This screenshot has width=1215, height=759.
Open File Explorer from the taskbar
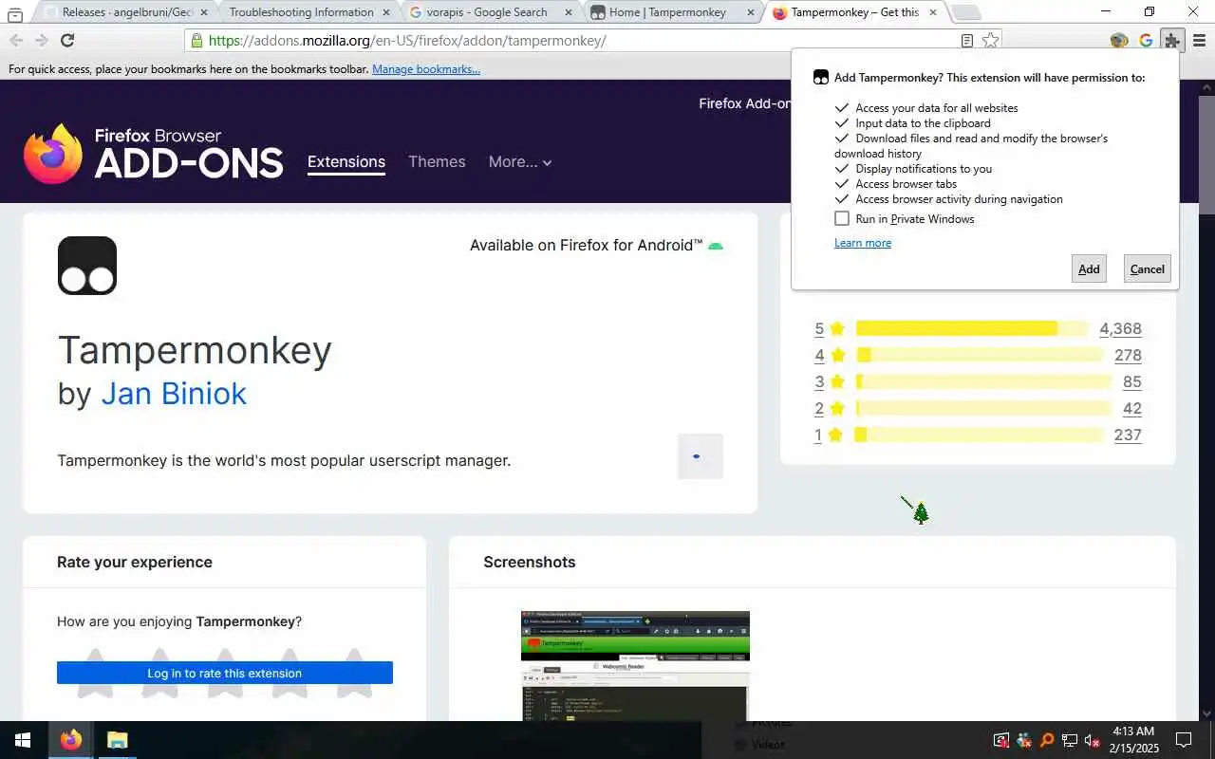117,740
